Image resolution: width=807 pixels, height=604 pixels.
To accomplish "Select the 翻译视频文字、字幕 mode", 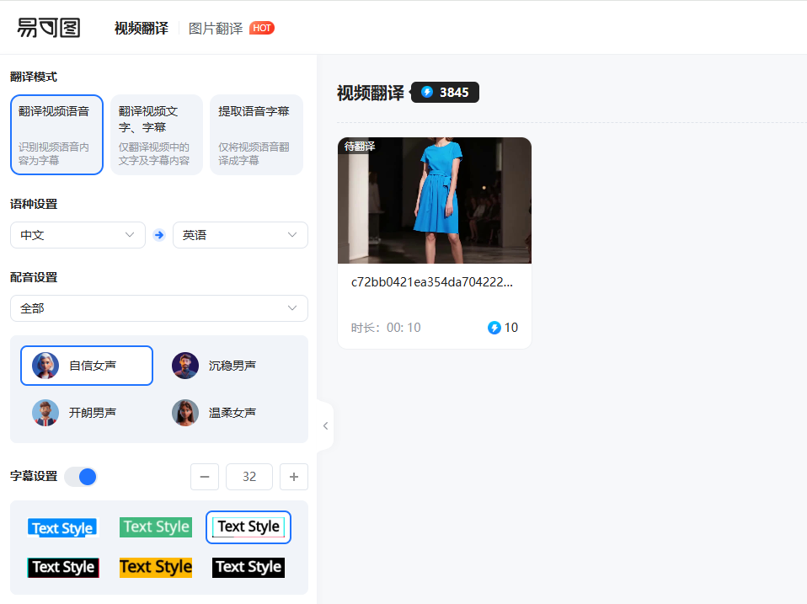I will click(157, 135).
